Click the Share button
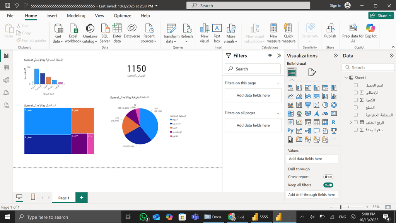Viewport: 396px width, 223px height. [x=381, y=15]
